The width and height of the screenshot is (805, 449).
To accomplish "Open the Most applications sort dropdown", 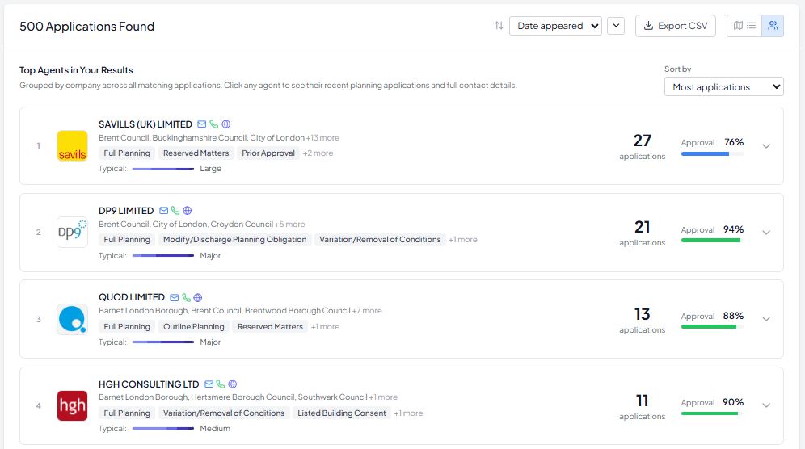I will click(x=724, y=86).
